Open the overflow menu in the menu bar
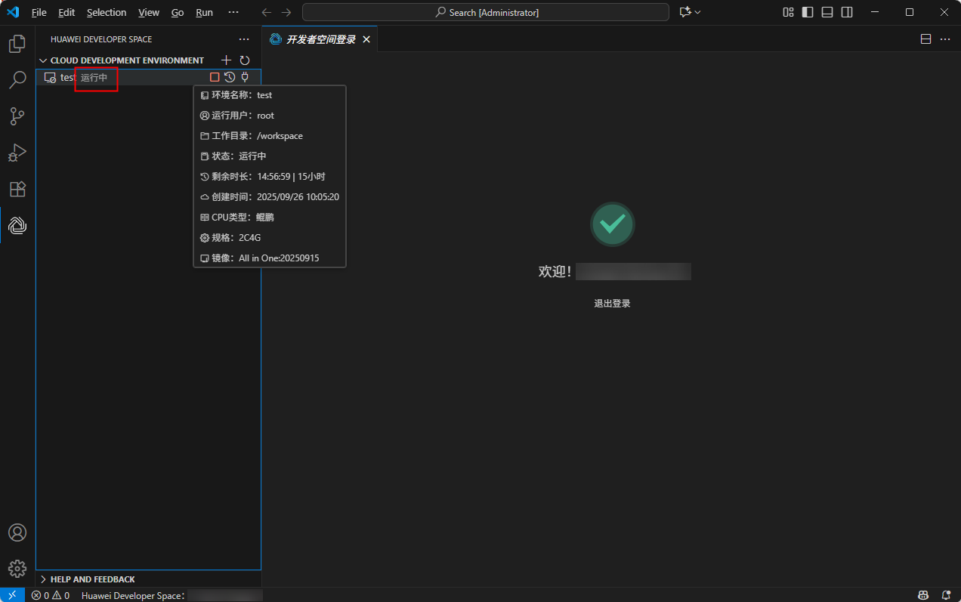 coord(233,13)
